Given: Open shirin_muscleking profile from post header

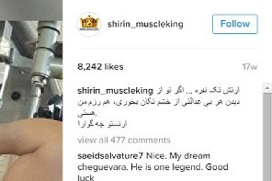Looking at the screenshot, I should point(145,24).
